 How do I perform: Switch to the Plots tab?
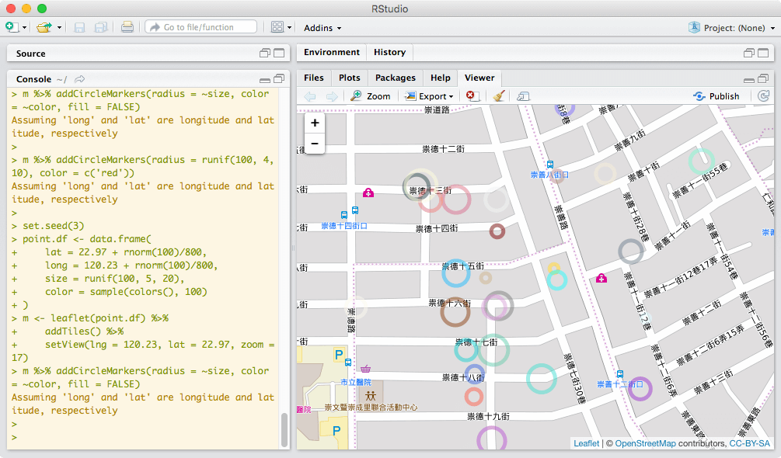click(x=350, y=78)
